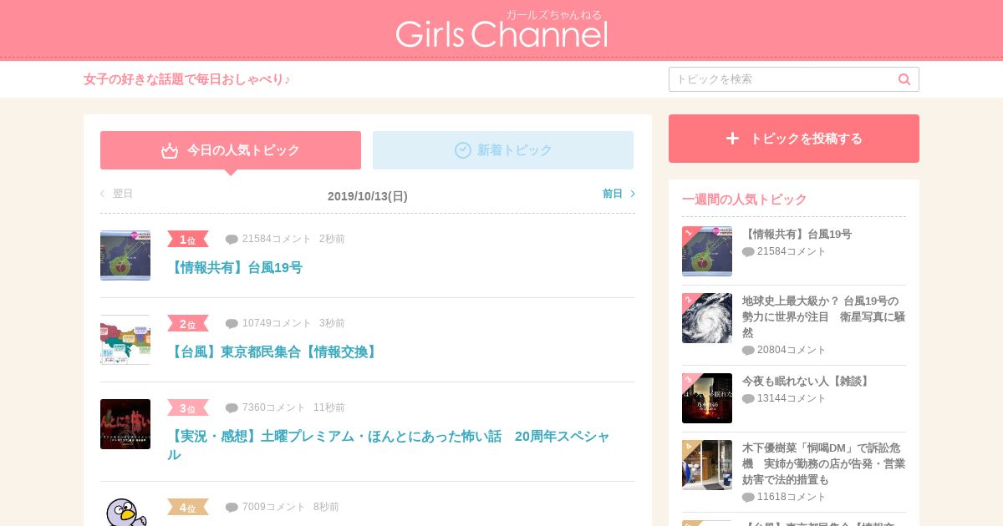
Task: Open sidebar topic 木下優樹菜「恫喝DM」
Action: click(x=823, y=463)
